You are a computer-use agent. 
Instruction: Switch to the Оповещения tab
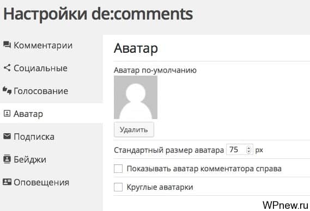(51, 182)
